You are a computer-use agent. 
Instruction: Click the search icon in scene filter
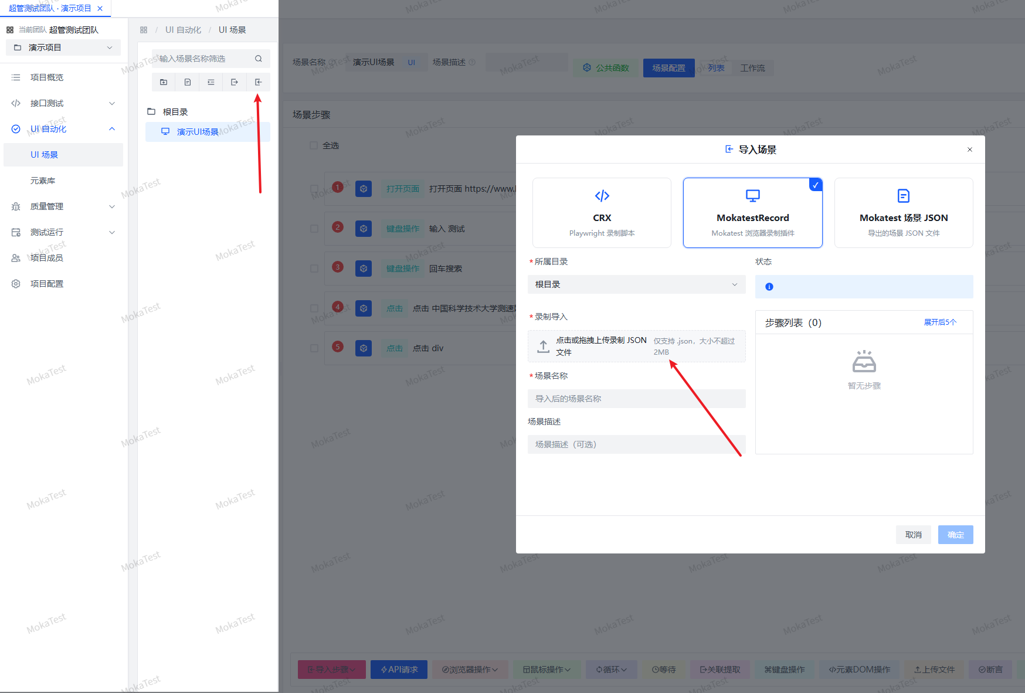click(258, 59)
